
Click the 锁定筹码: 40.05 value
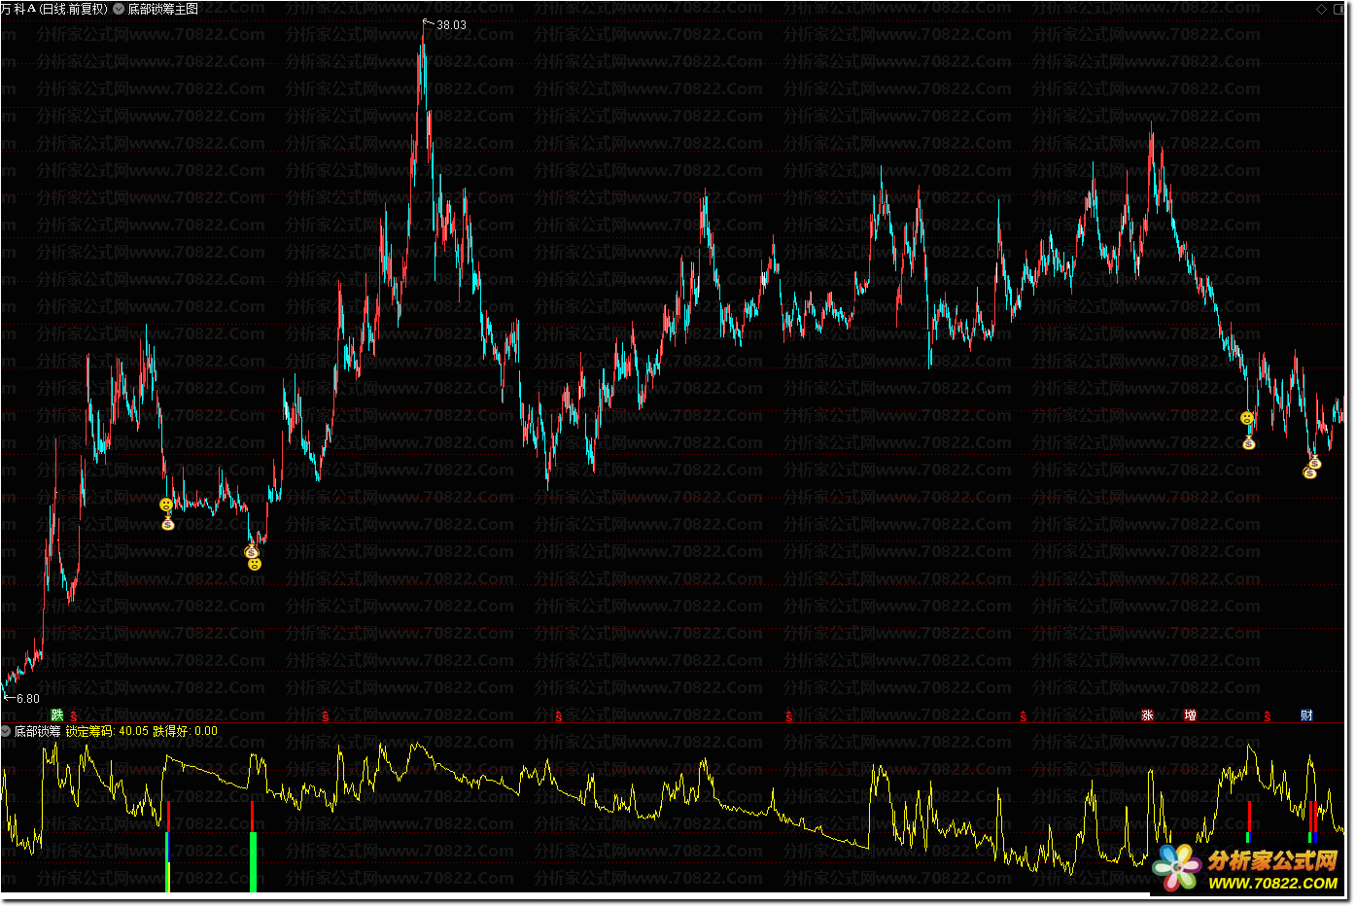point(107,731)
